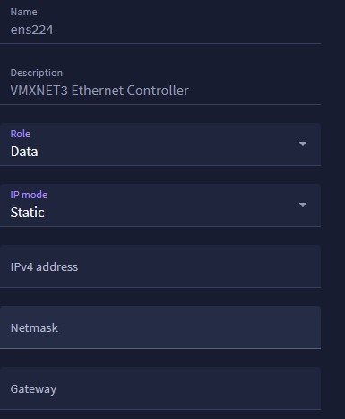The width and height of the screenshot is (345, 419).
Task: Click the Data value in Role
Action: click(24, 152)
